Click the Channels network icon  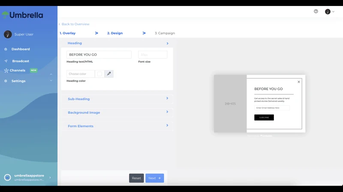(6, 70)
